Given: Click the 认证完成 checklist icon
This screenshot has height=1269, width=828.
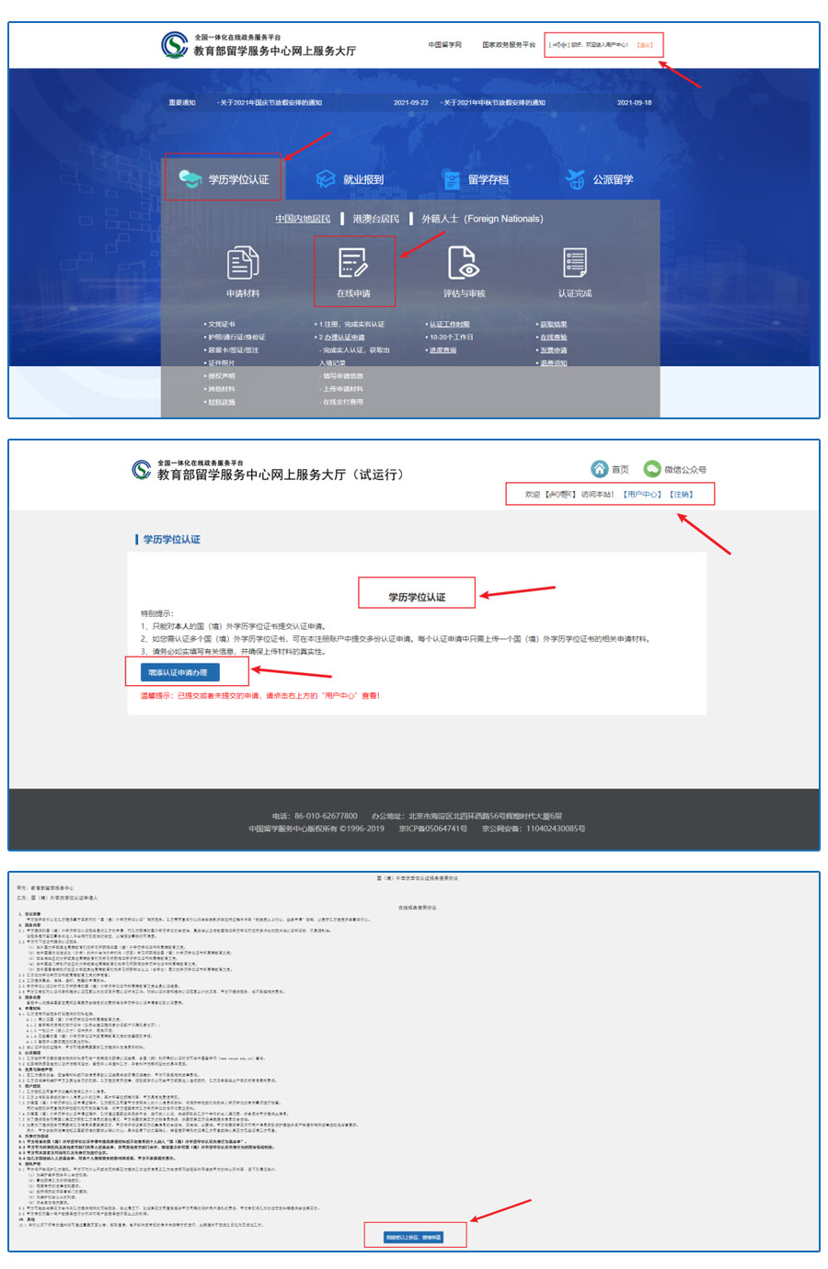Looking at the screenshot, I should point(575,264).
